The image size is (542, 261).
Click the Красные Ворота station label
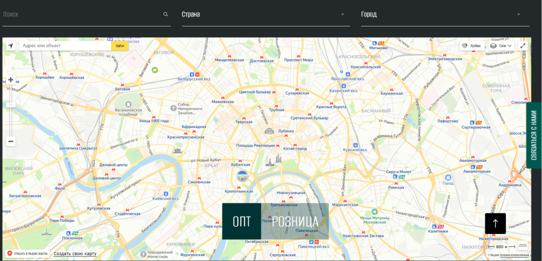click(x=331, y=107)
